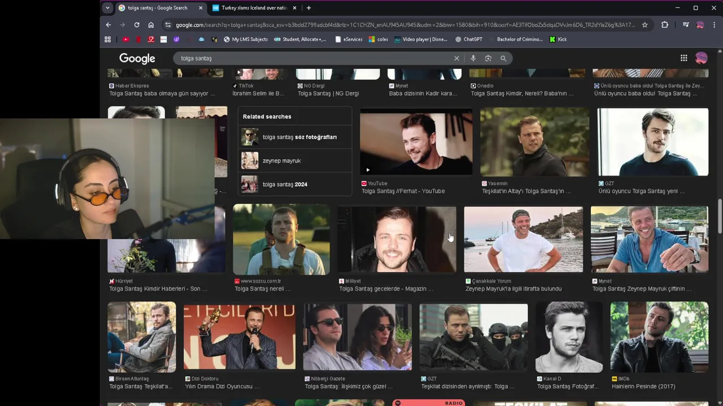Click 'Zeynep Mayruk'la ilgili itirafta bulundu' caption
Image resolution: width=723 pixels, height=406 pixels.
click(513, 289)
